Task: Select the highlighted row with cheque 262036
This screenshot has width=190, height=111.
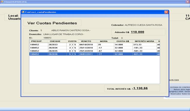Action: pyautogui.click(x=95, y=54)
